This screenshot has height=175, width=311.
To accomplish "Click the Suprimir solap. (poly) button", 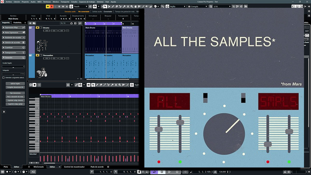I will point(15,104).
